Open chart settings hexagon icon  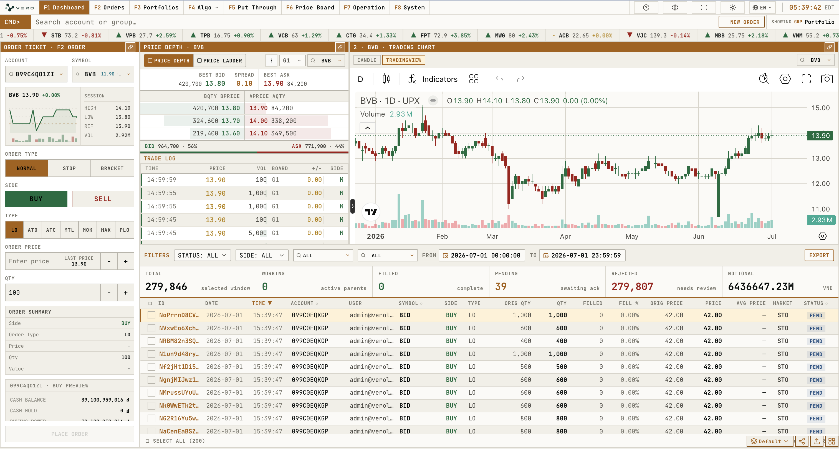(785, 79)
